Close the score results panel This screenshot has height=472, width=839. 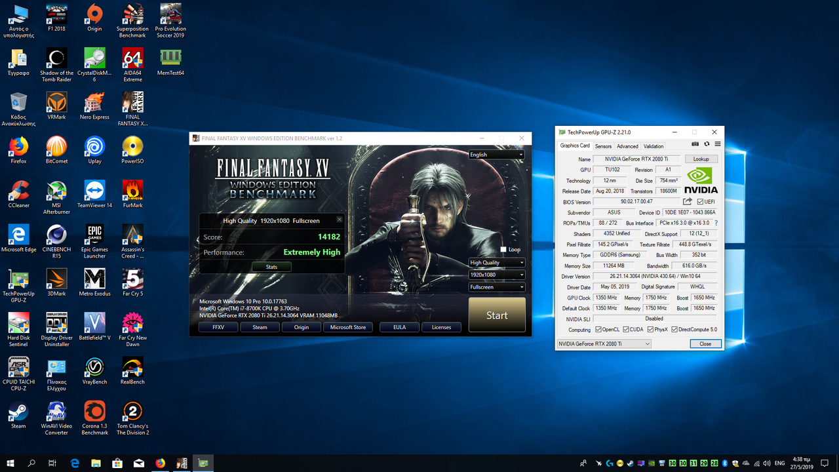(339, 220)
